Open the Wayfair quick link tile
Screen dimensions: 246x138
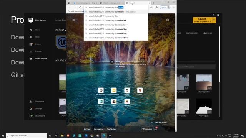127,101
